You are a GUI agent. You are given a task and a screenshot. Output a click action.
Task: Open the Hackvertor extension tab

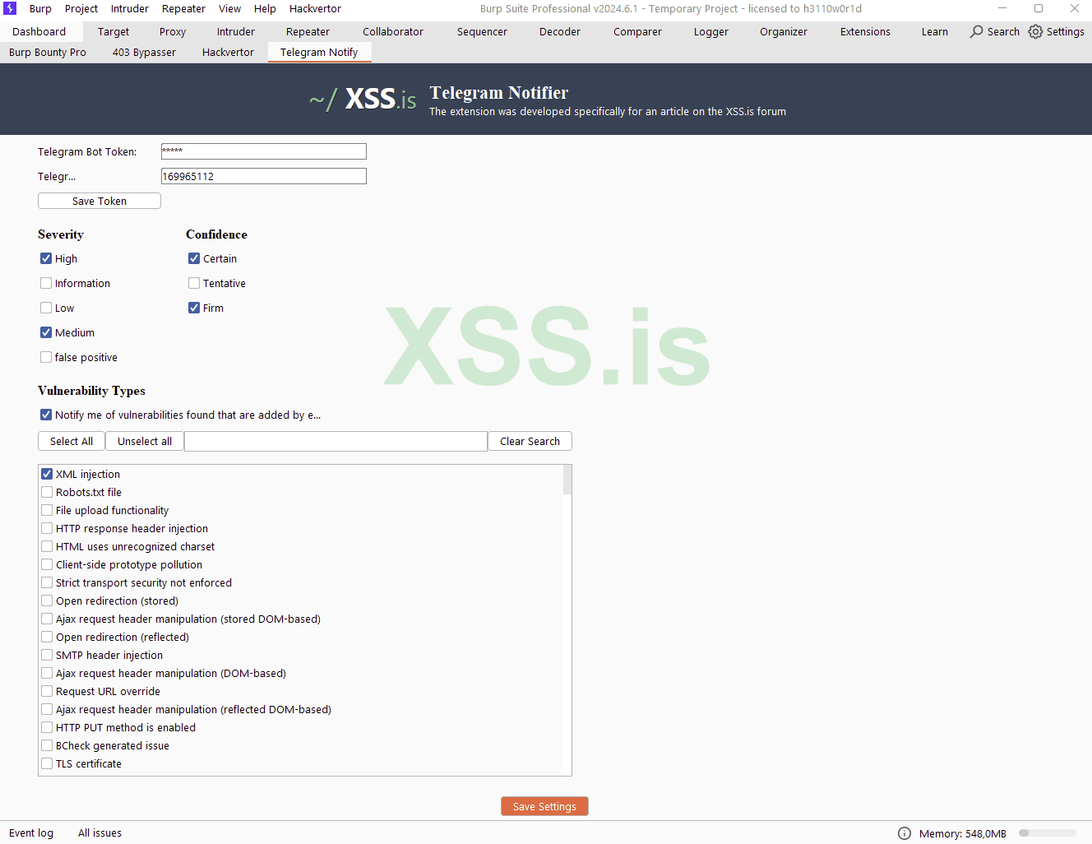(x=228, y=52)
